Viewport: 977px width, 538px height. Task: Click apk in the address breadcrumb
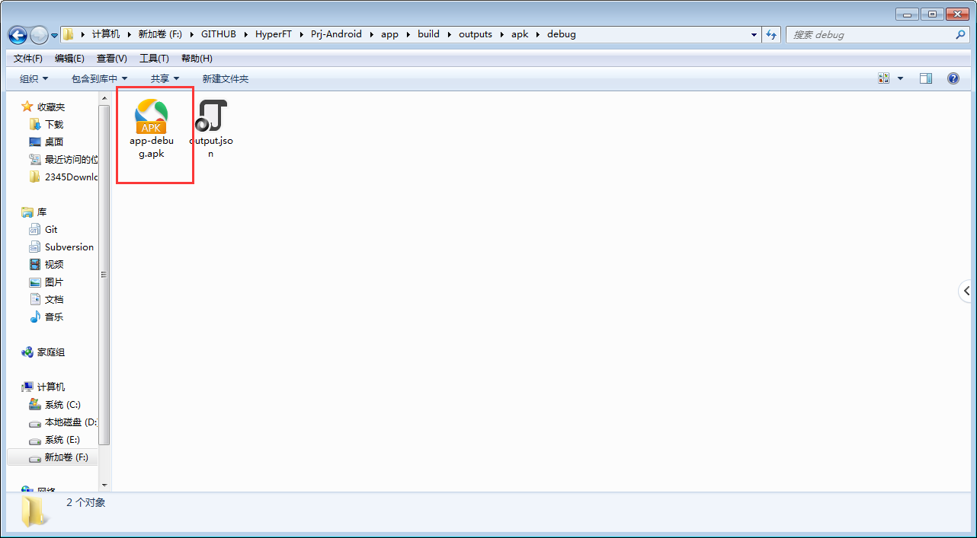click(x=520, y=34)
